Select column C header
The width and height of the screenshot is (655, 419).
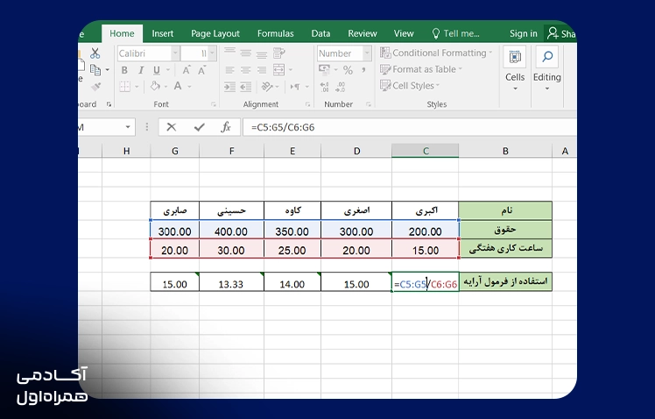coord(426,151)
